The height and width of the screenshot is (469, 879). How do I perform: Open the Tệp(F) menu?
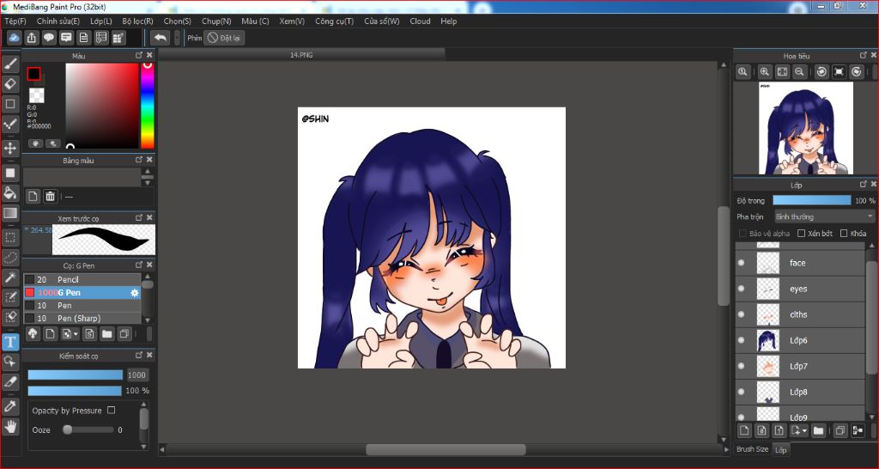click(x=15, y=21)
